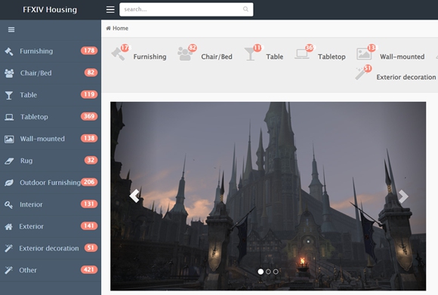
Task: Open the Other category in the sidebar
Action: (x=51, y=270)
